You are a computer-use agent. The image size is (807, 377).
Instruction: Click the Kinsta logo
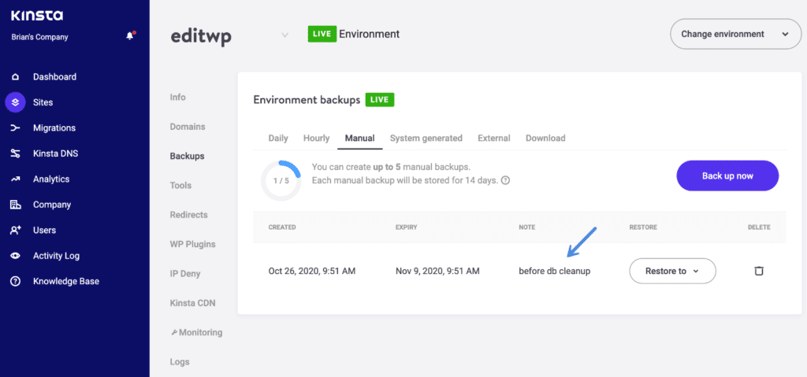pos(37,16)
